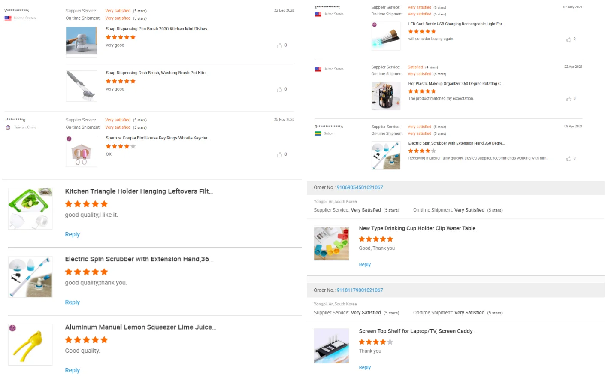The height and width of the screenshot is (381, 605).
Task: Reply to Electric Spin Scrubber review
Action: tap(72, 302)
